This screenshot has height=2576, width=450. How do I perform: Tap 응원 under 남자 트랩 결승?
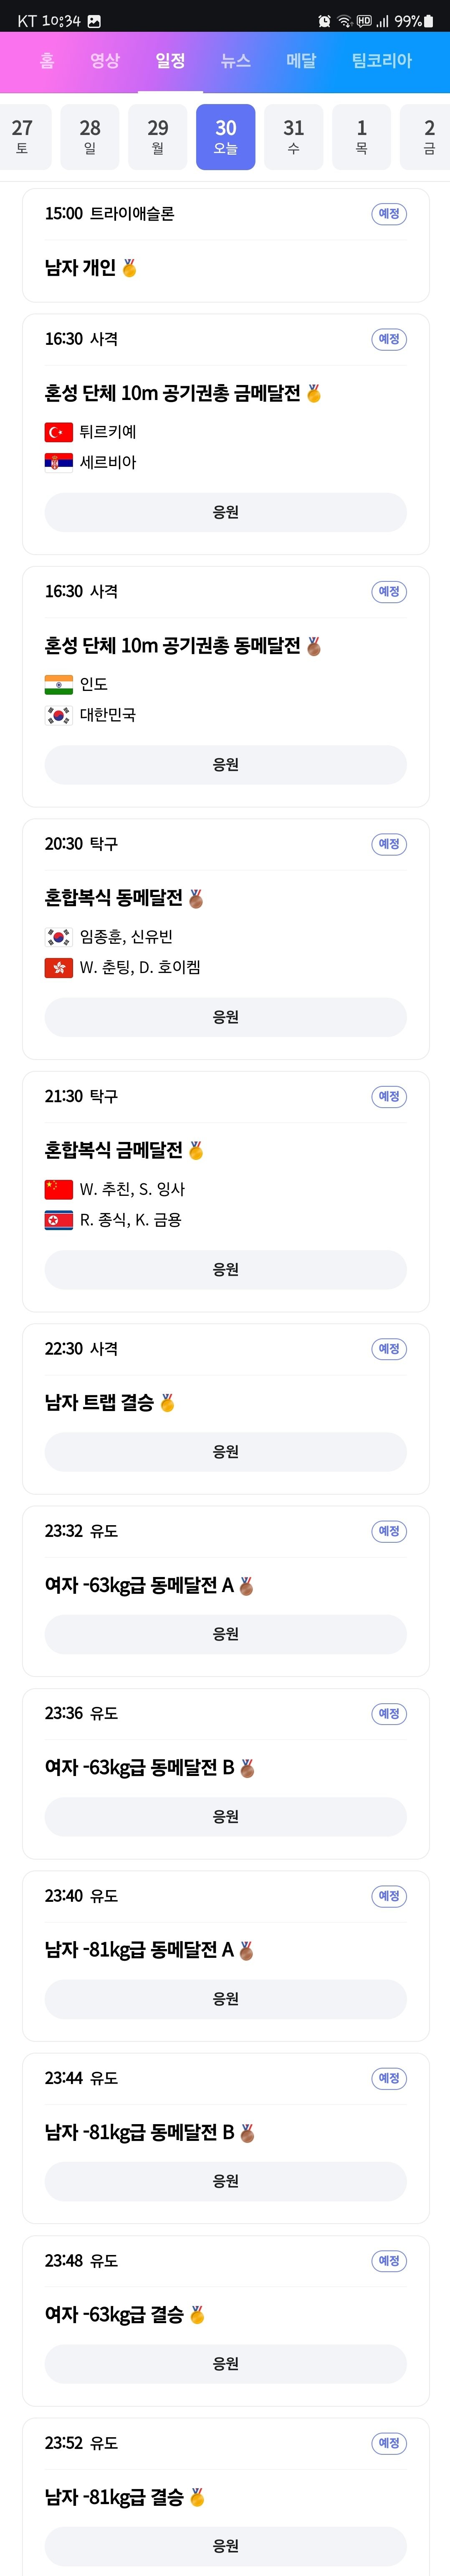pyautogui.click(x=225, y=1451)
